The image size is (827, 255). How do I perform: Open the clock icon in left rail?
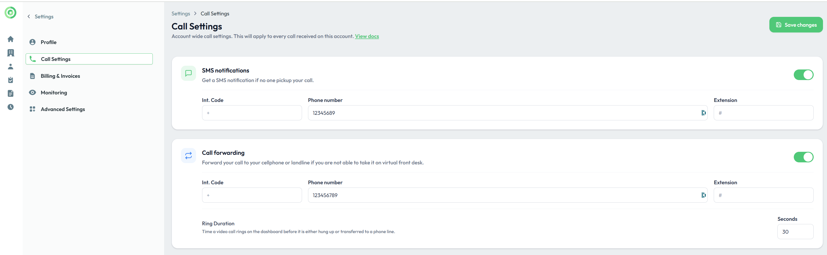11,107
